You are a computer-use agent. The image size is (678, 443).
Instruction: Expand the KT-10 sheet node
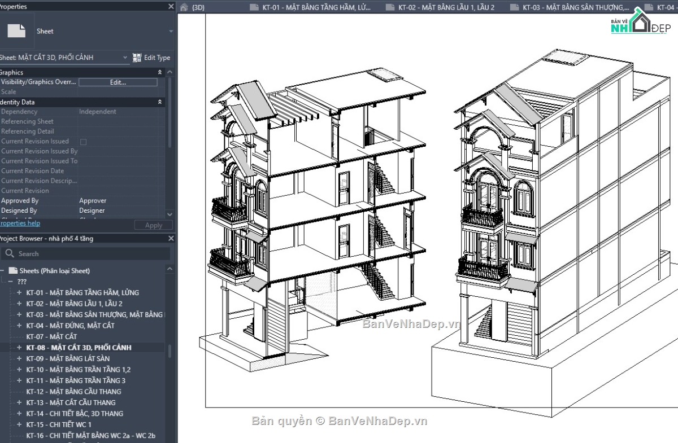coord(19,370)
